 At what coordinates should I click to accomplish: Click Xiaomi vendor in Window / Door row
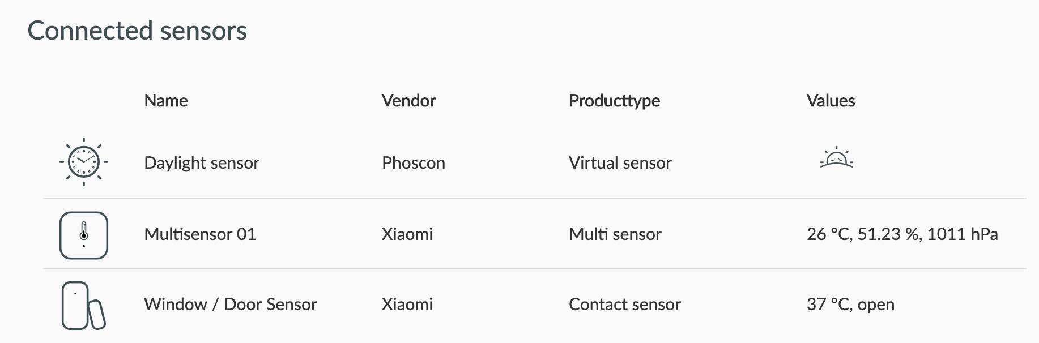[407, 305]
